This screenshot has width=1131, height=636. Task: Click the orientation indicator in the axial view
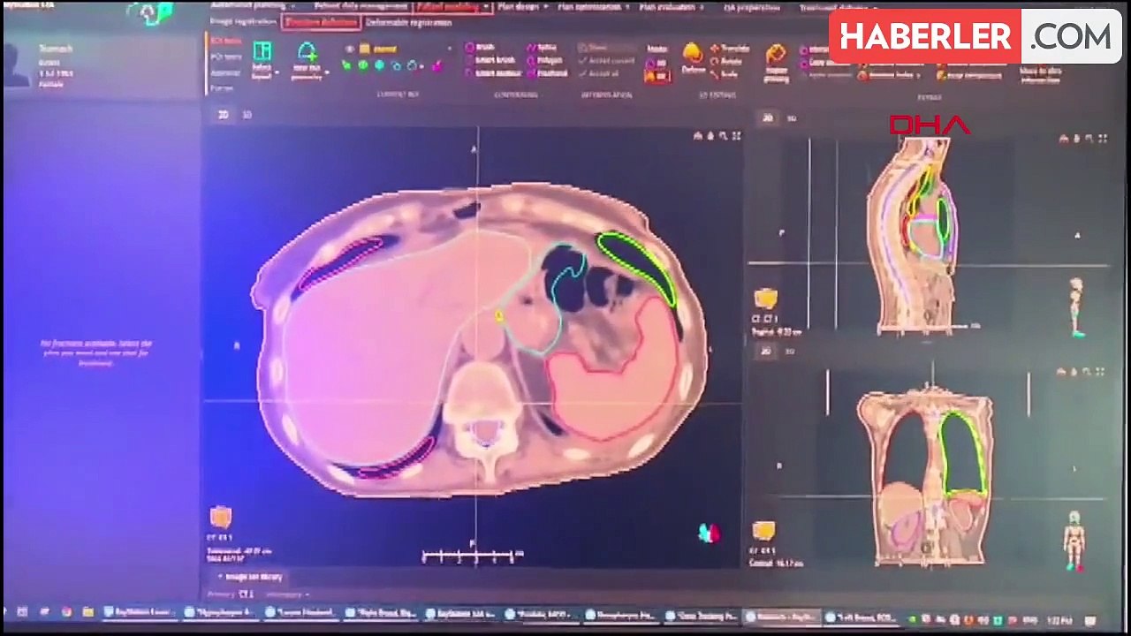(709, 533)
